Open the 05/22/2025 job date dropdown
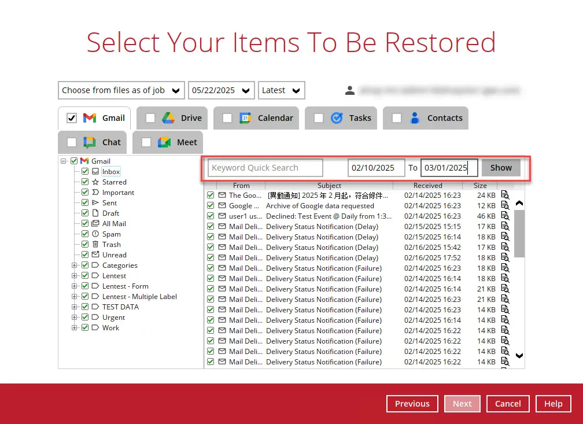 click(221, 90)
